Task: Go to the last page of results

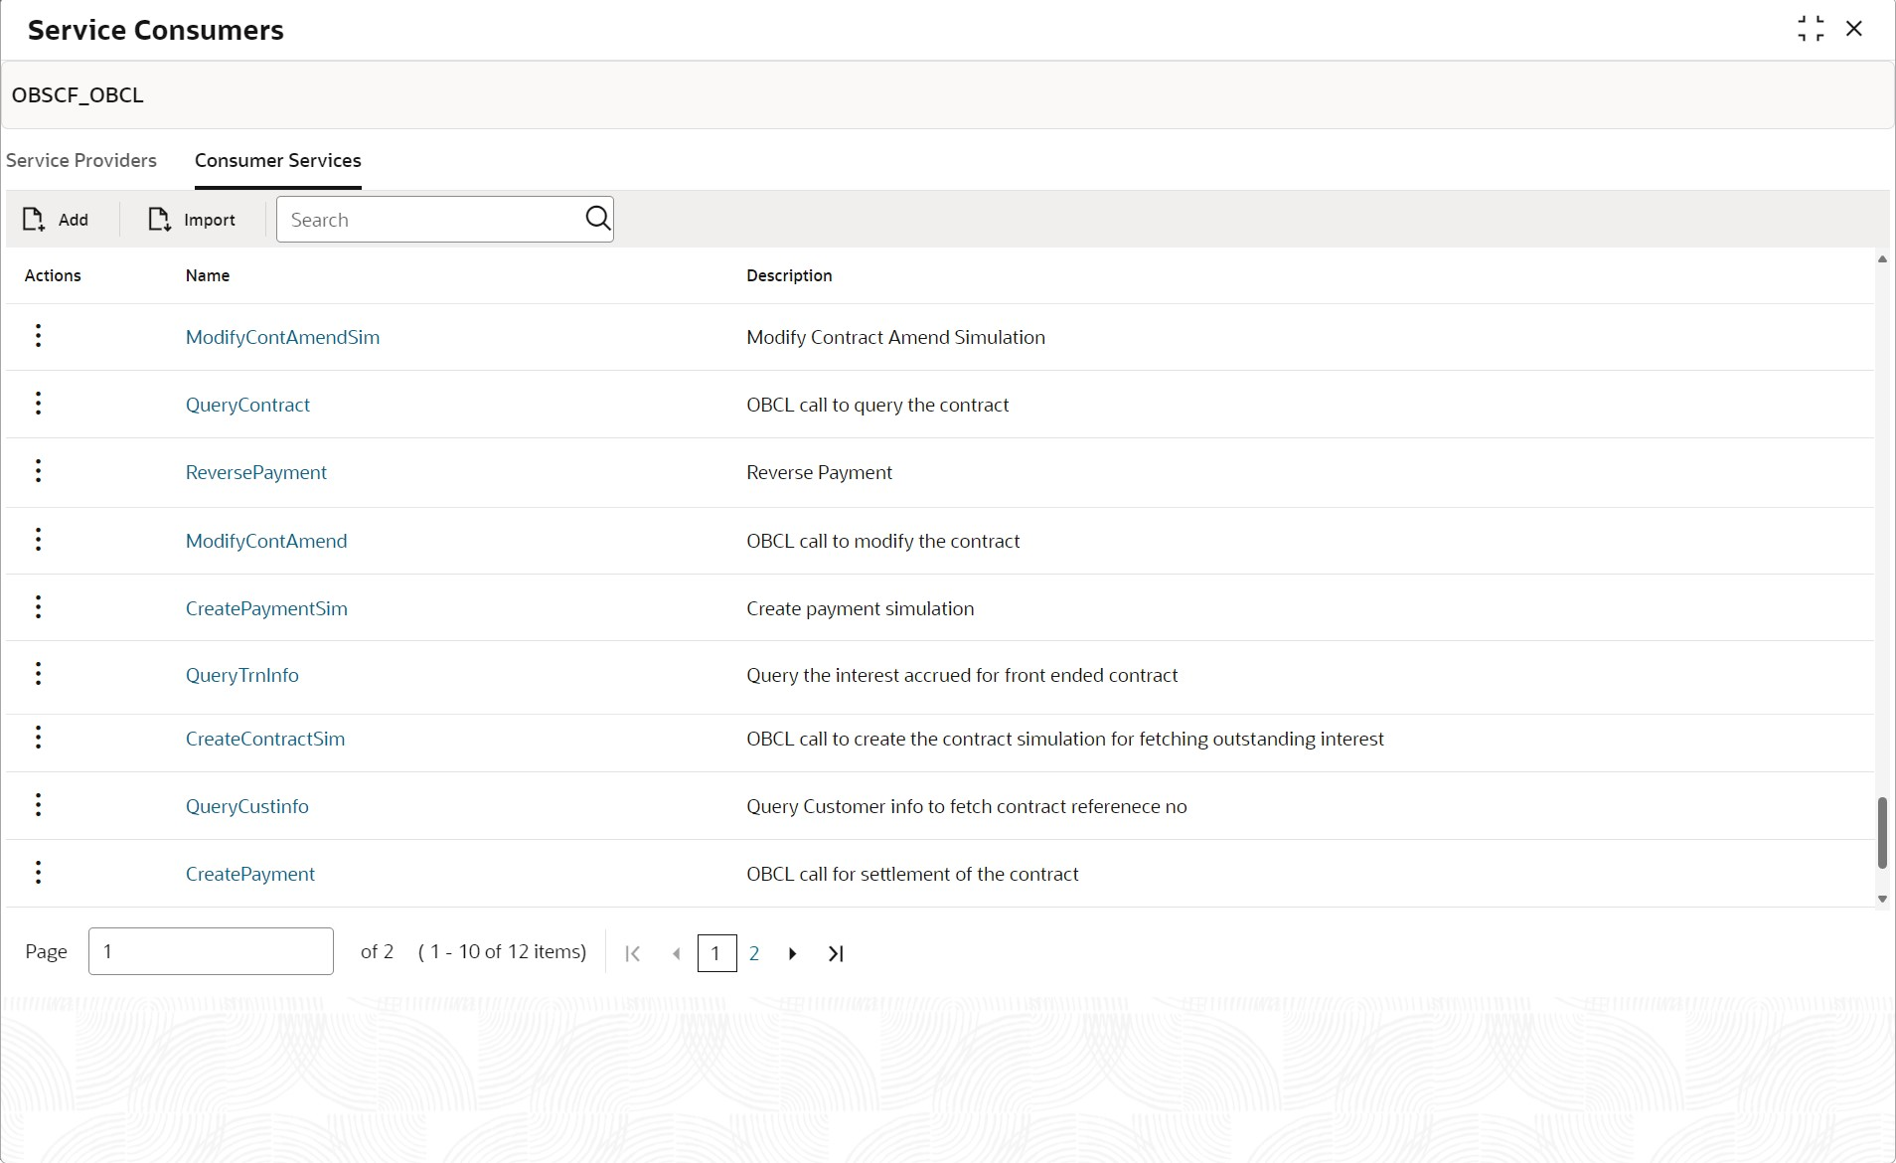Action: click(x=836, y=953)
